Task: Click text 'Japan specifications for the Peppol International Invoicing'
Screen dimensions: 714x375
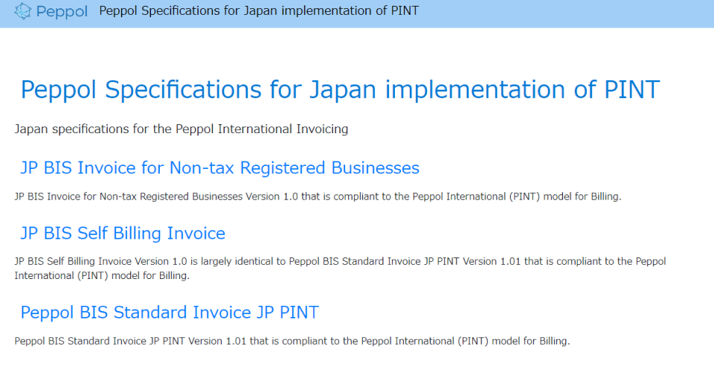Action: point(181,129)
